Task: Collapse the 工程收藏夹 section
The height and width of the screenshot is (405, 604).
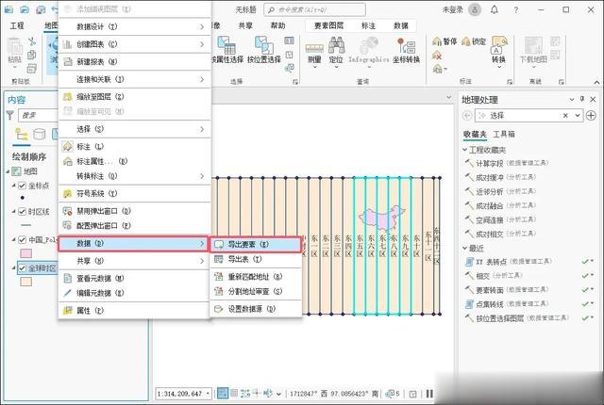Action: pyautogui.click(x=465, y=150)
